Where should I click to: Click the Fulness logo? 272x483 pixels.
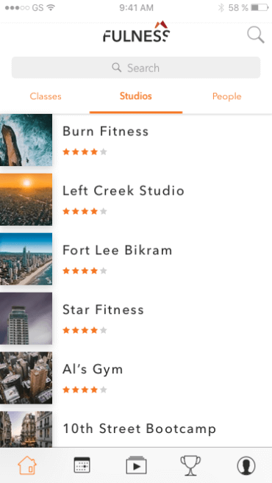click(136, 32)
